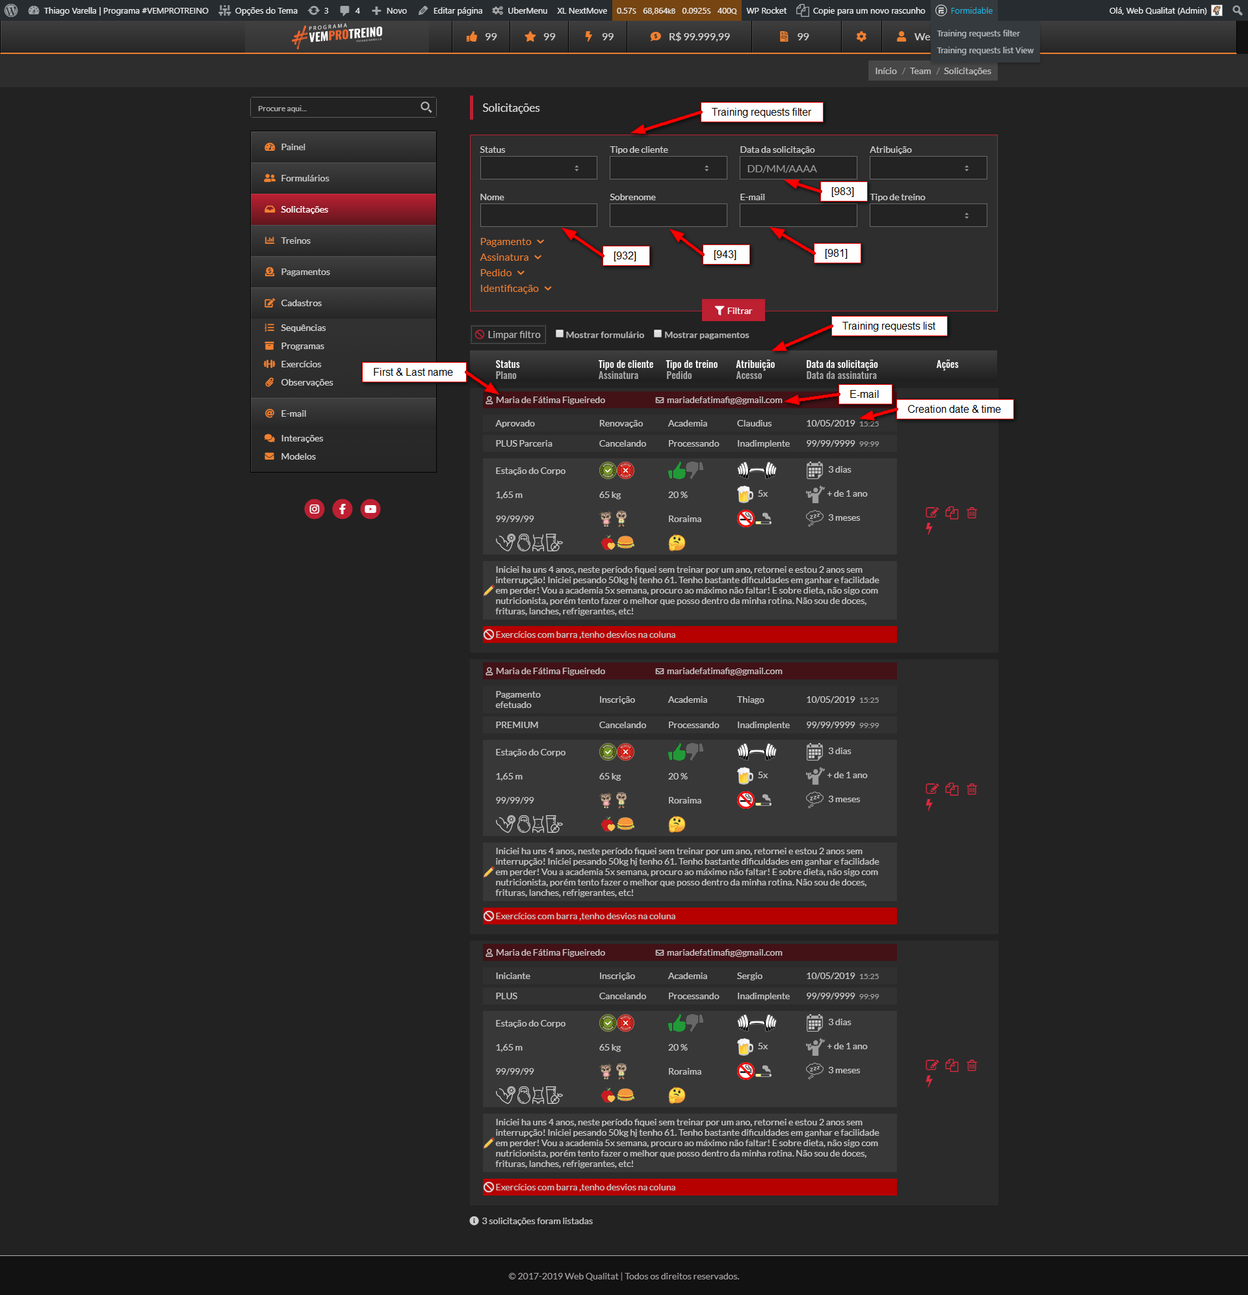Click the edit icon for first request
Image resolution: width=1248 pixels, height=1295 pixels.
931,513
